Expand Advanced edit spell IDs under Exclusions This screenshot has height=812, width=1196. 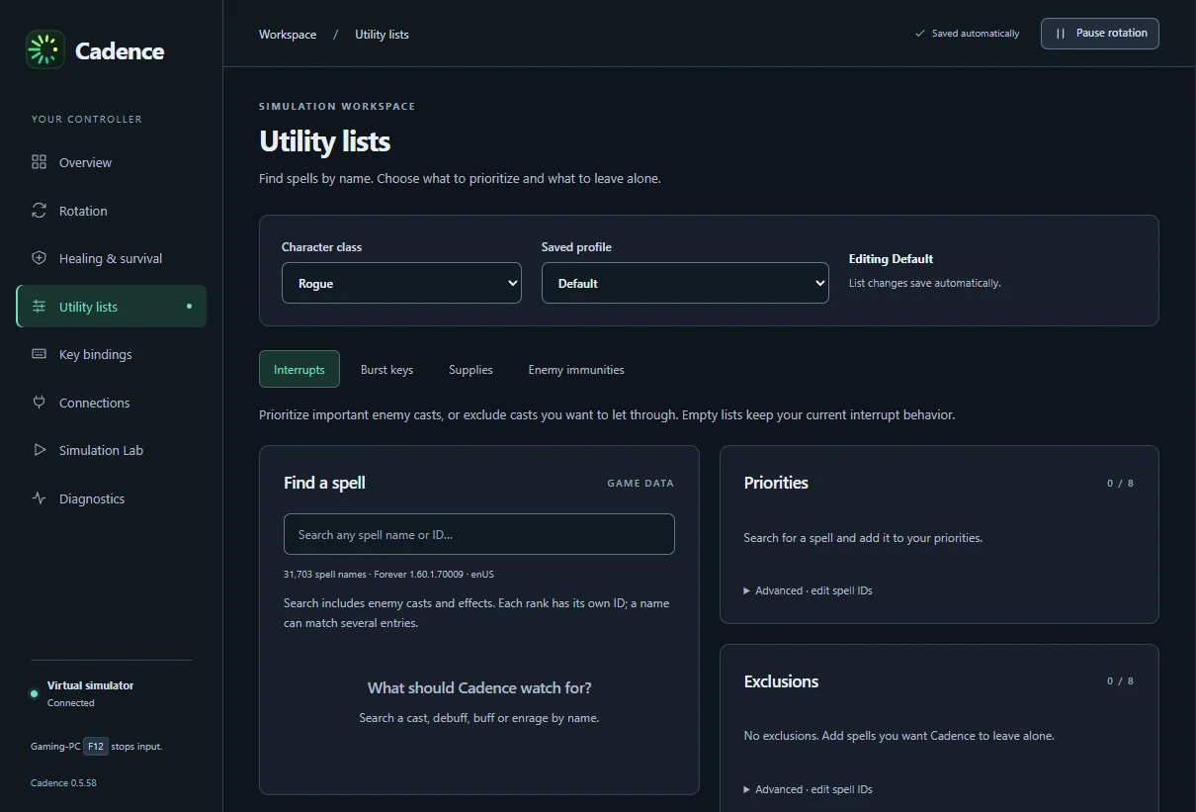coord(809,789)
